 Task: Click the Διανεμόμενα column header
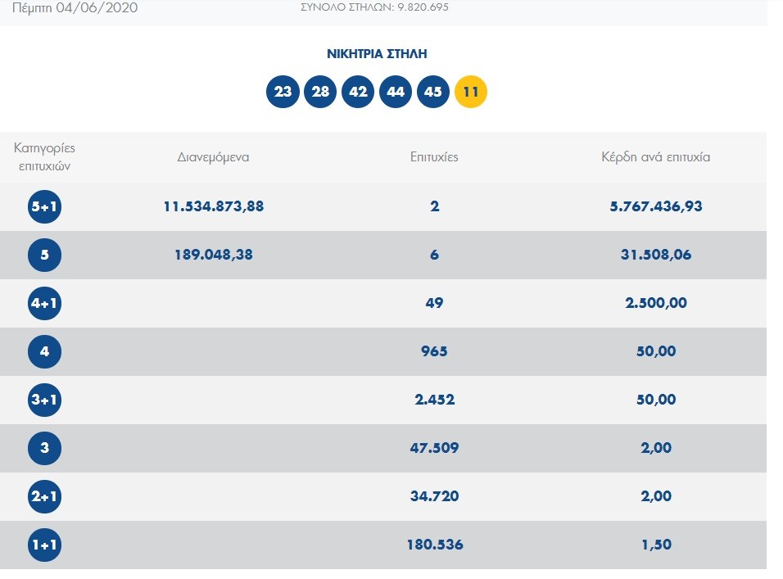point(213,157)
